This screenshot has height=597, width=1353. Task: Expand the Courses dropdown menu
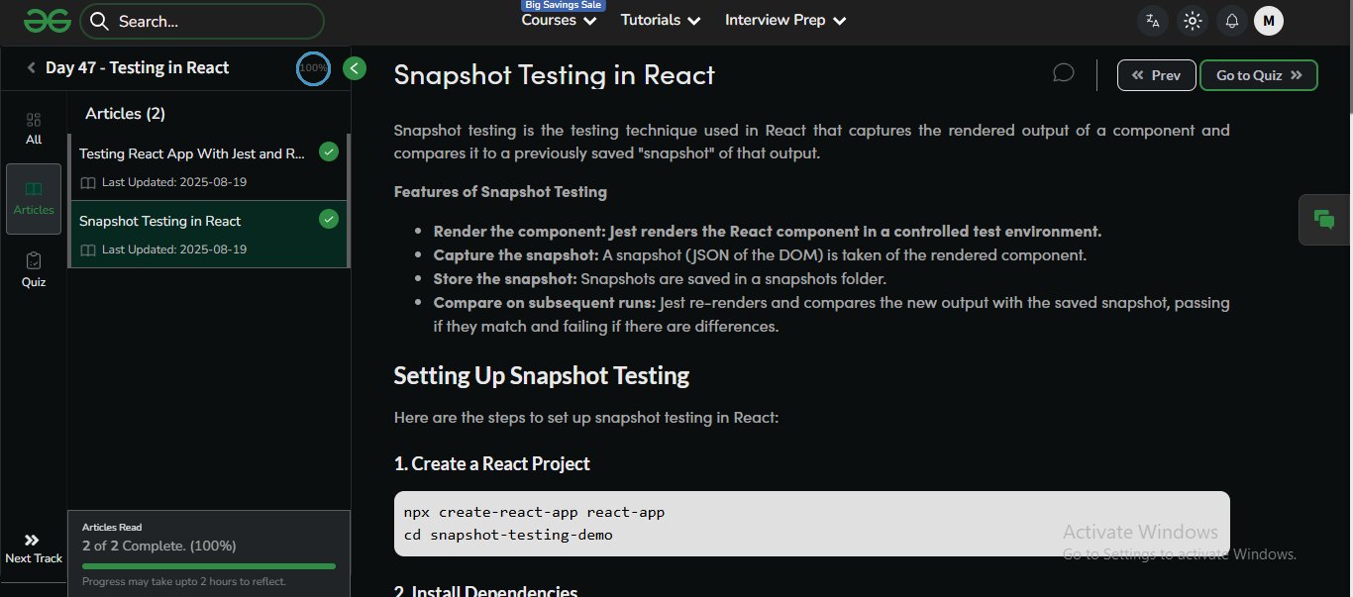[x=559, y=21]
